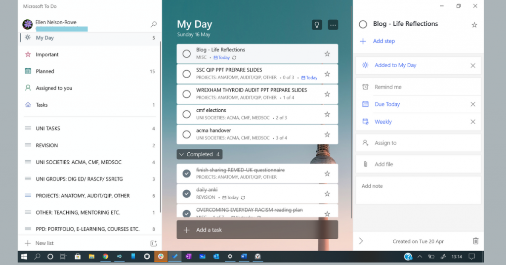Create a New list
Viewport: 506px width, 265px height.
pos(44,243)
